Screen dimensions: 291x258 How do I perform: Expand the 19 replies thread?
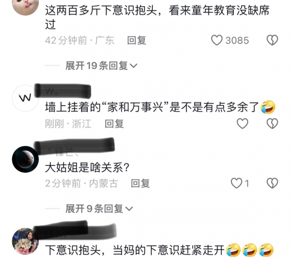point(101,65)
